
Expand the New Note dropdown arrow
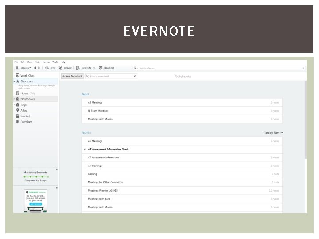coord(94,68)
